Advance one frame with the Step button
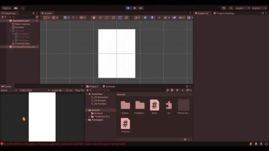The height and width of the screenshot is (151, 269). [141, 8]
